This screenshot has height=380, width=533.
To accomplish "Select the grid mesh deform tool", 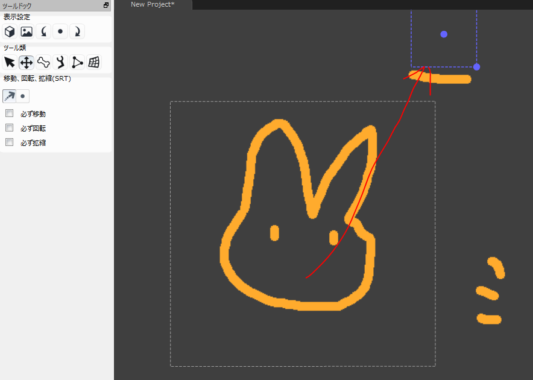I will coord(94,62).
